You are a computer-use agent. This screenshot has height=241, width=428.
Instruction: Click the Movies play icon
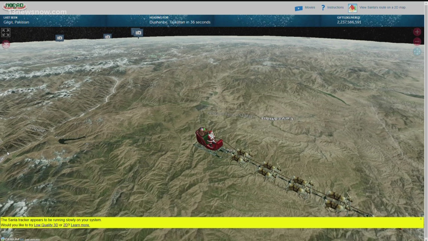pos(299,7)
